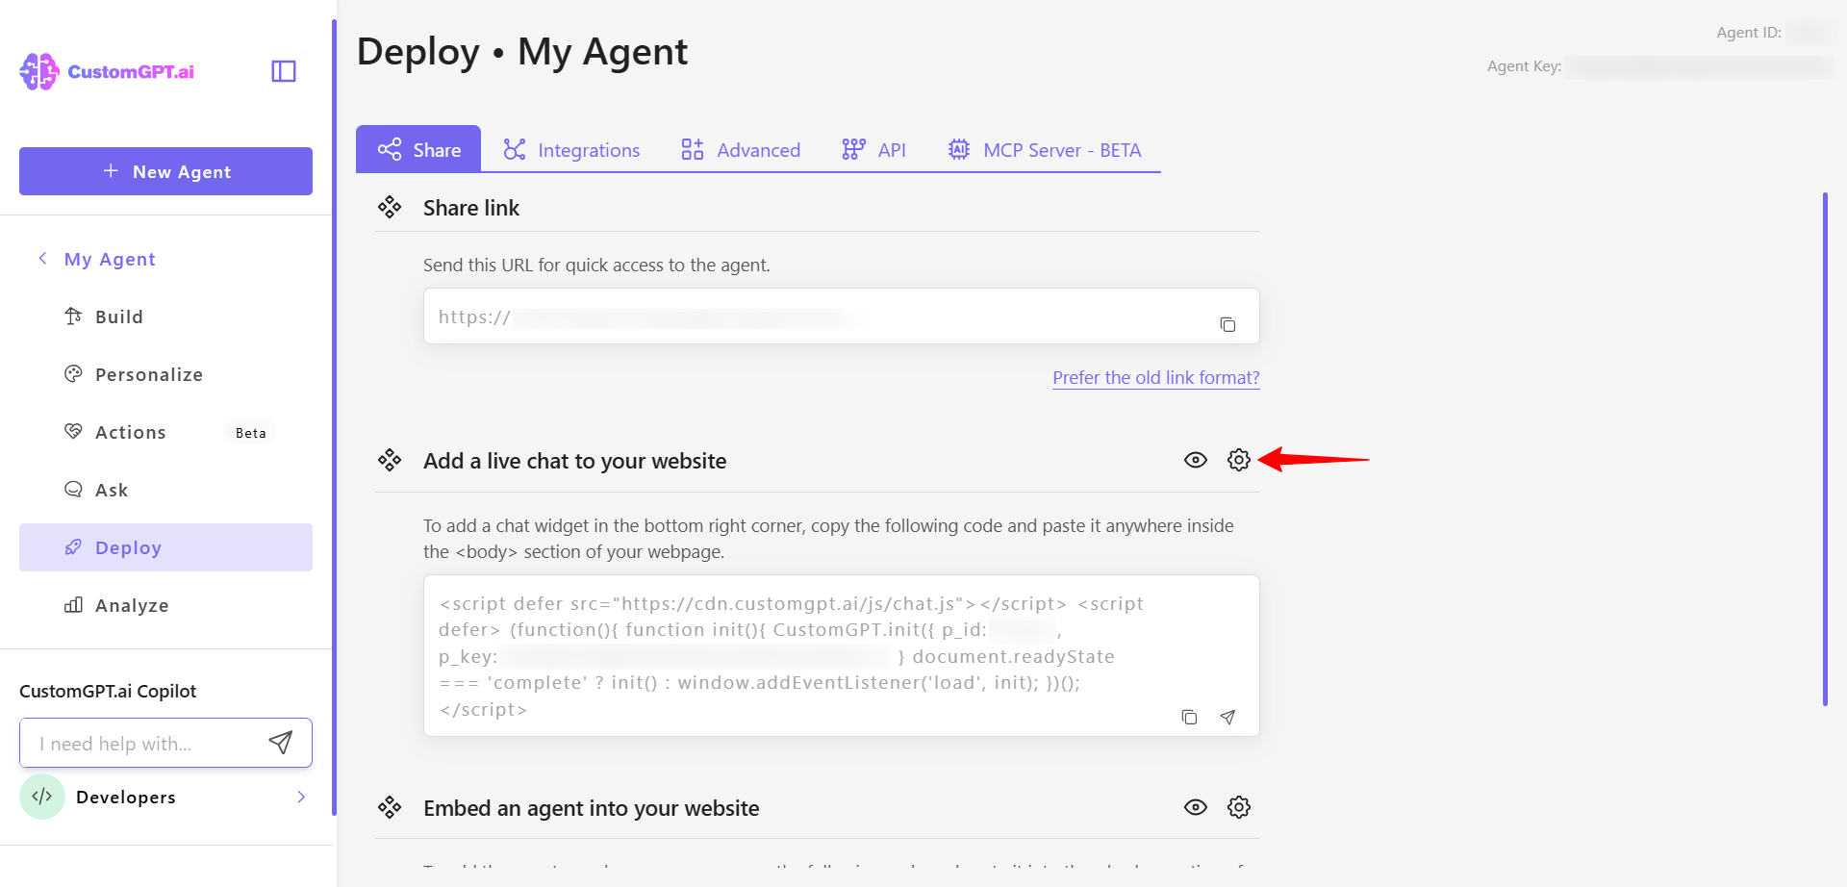Click the Analyze bar chart icon
The width and height of the screenshot is (1847, 887).
click(73, 604)
